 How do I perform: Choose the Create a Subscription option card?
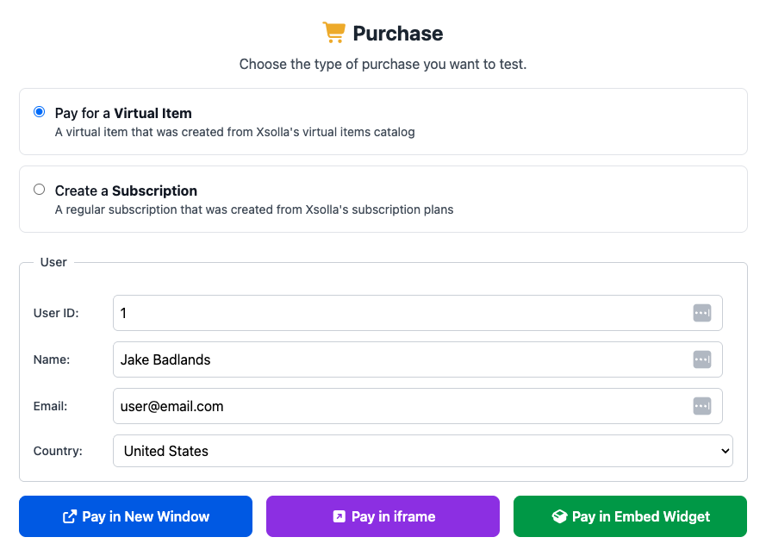click(383, 199)
